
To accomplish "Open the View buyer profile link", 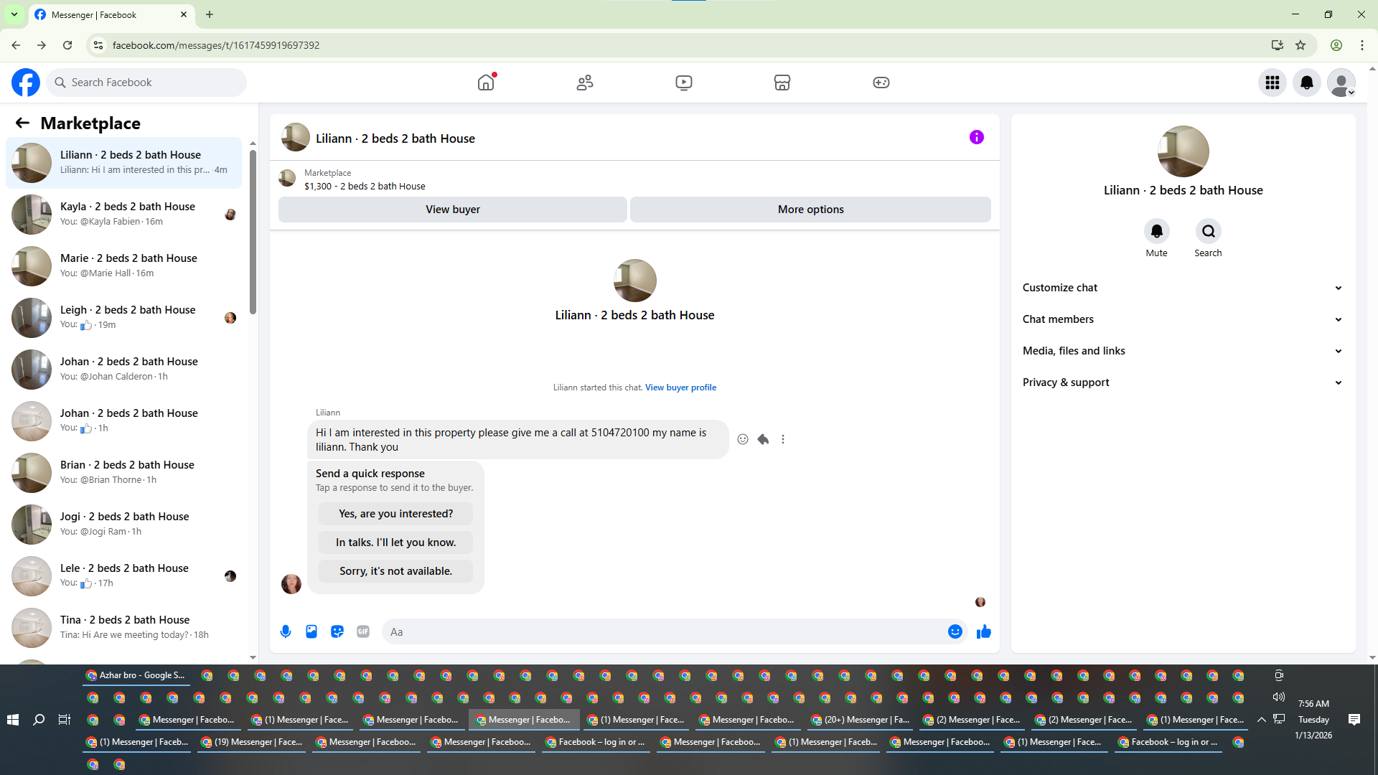I will pyautogui.click(x=680, y=387).
